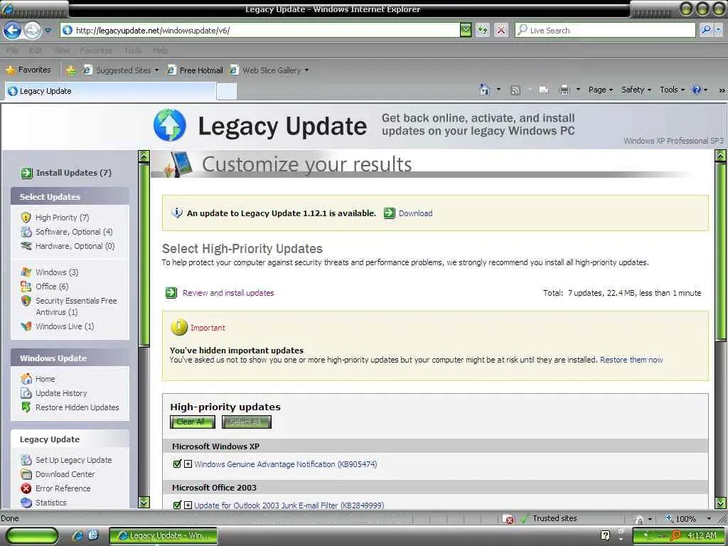
Task: Click Legacy Update taskbar window button
Action: (x=164, y=535)
